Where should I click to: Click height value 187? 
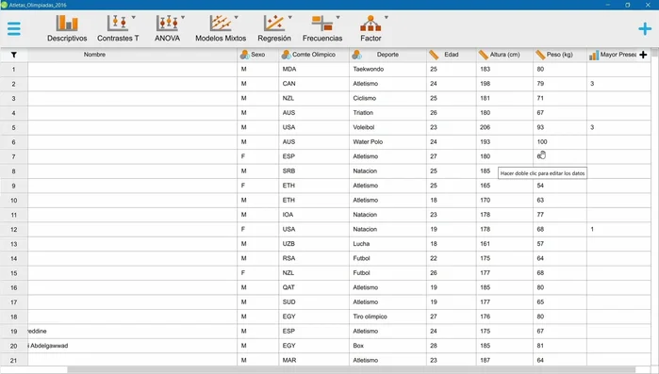[x=504, y=360]
